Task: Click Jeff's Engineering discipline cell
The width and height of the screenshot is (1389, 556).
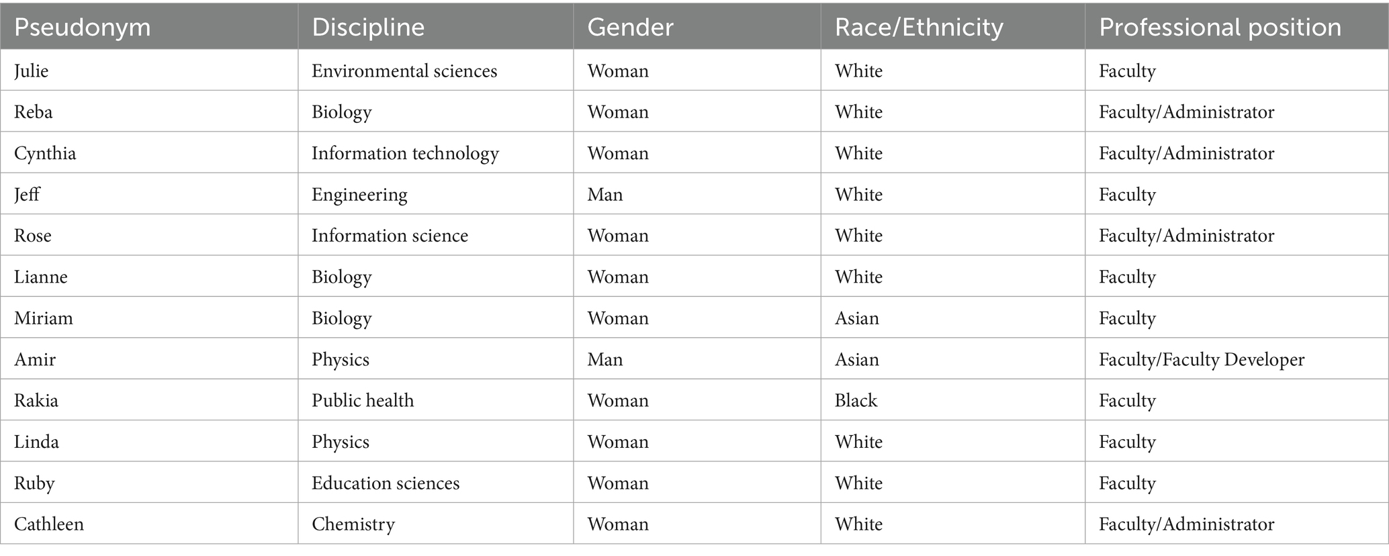Action: (436, 194)
